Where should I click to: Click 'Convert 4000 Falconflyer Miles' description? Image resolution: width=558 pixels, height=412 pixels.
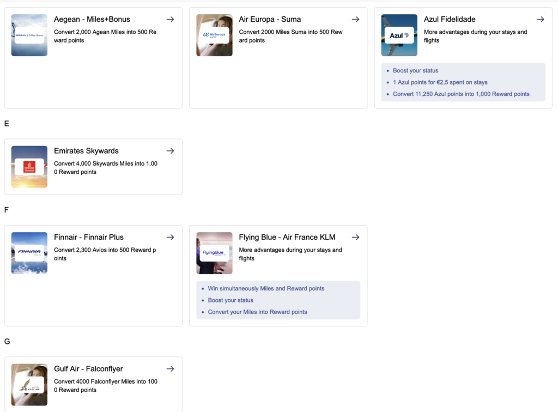(105, 386)
